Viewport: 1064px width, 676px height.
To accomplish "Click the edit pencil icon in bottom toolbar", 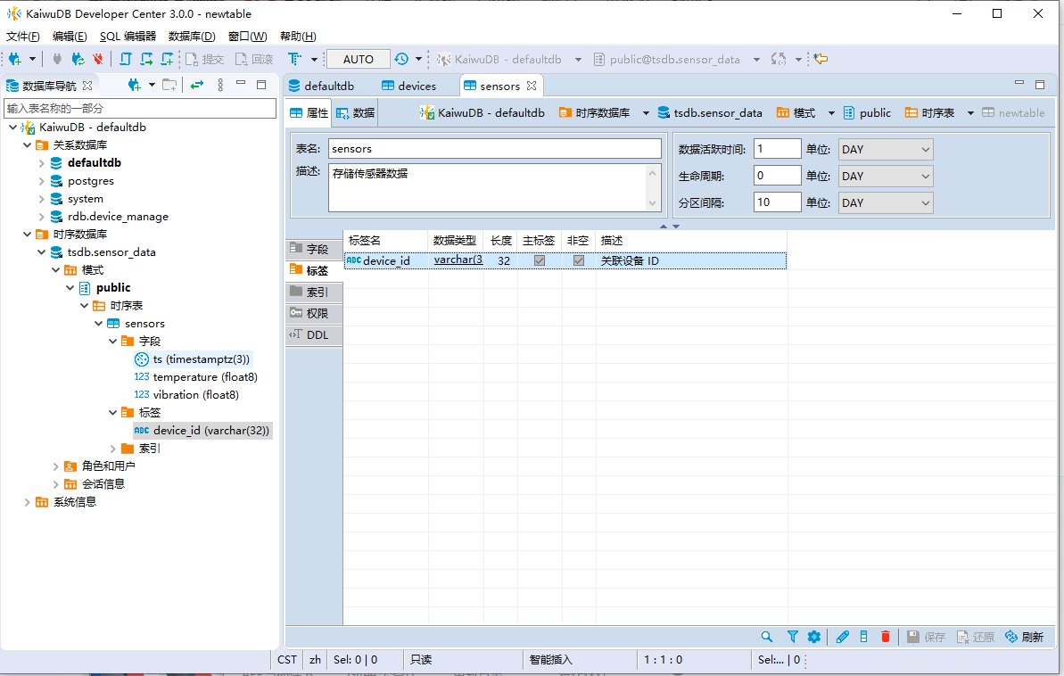I will (842, 637).
